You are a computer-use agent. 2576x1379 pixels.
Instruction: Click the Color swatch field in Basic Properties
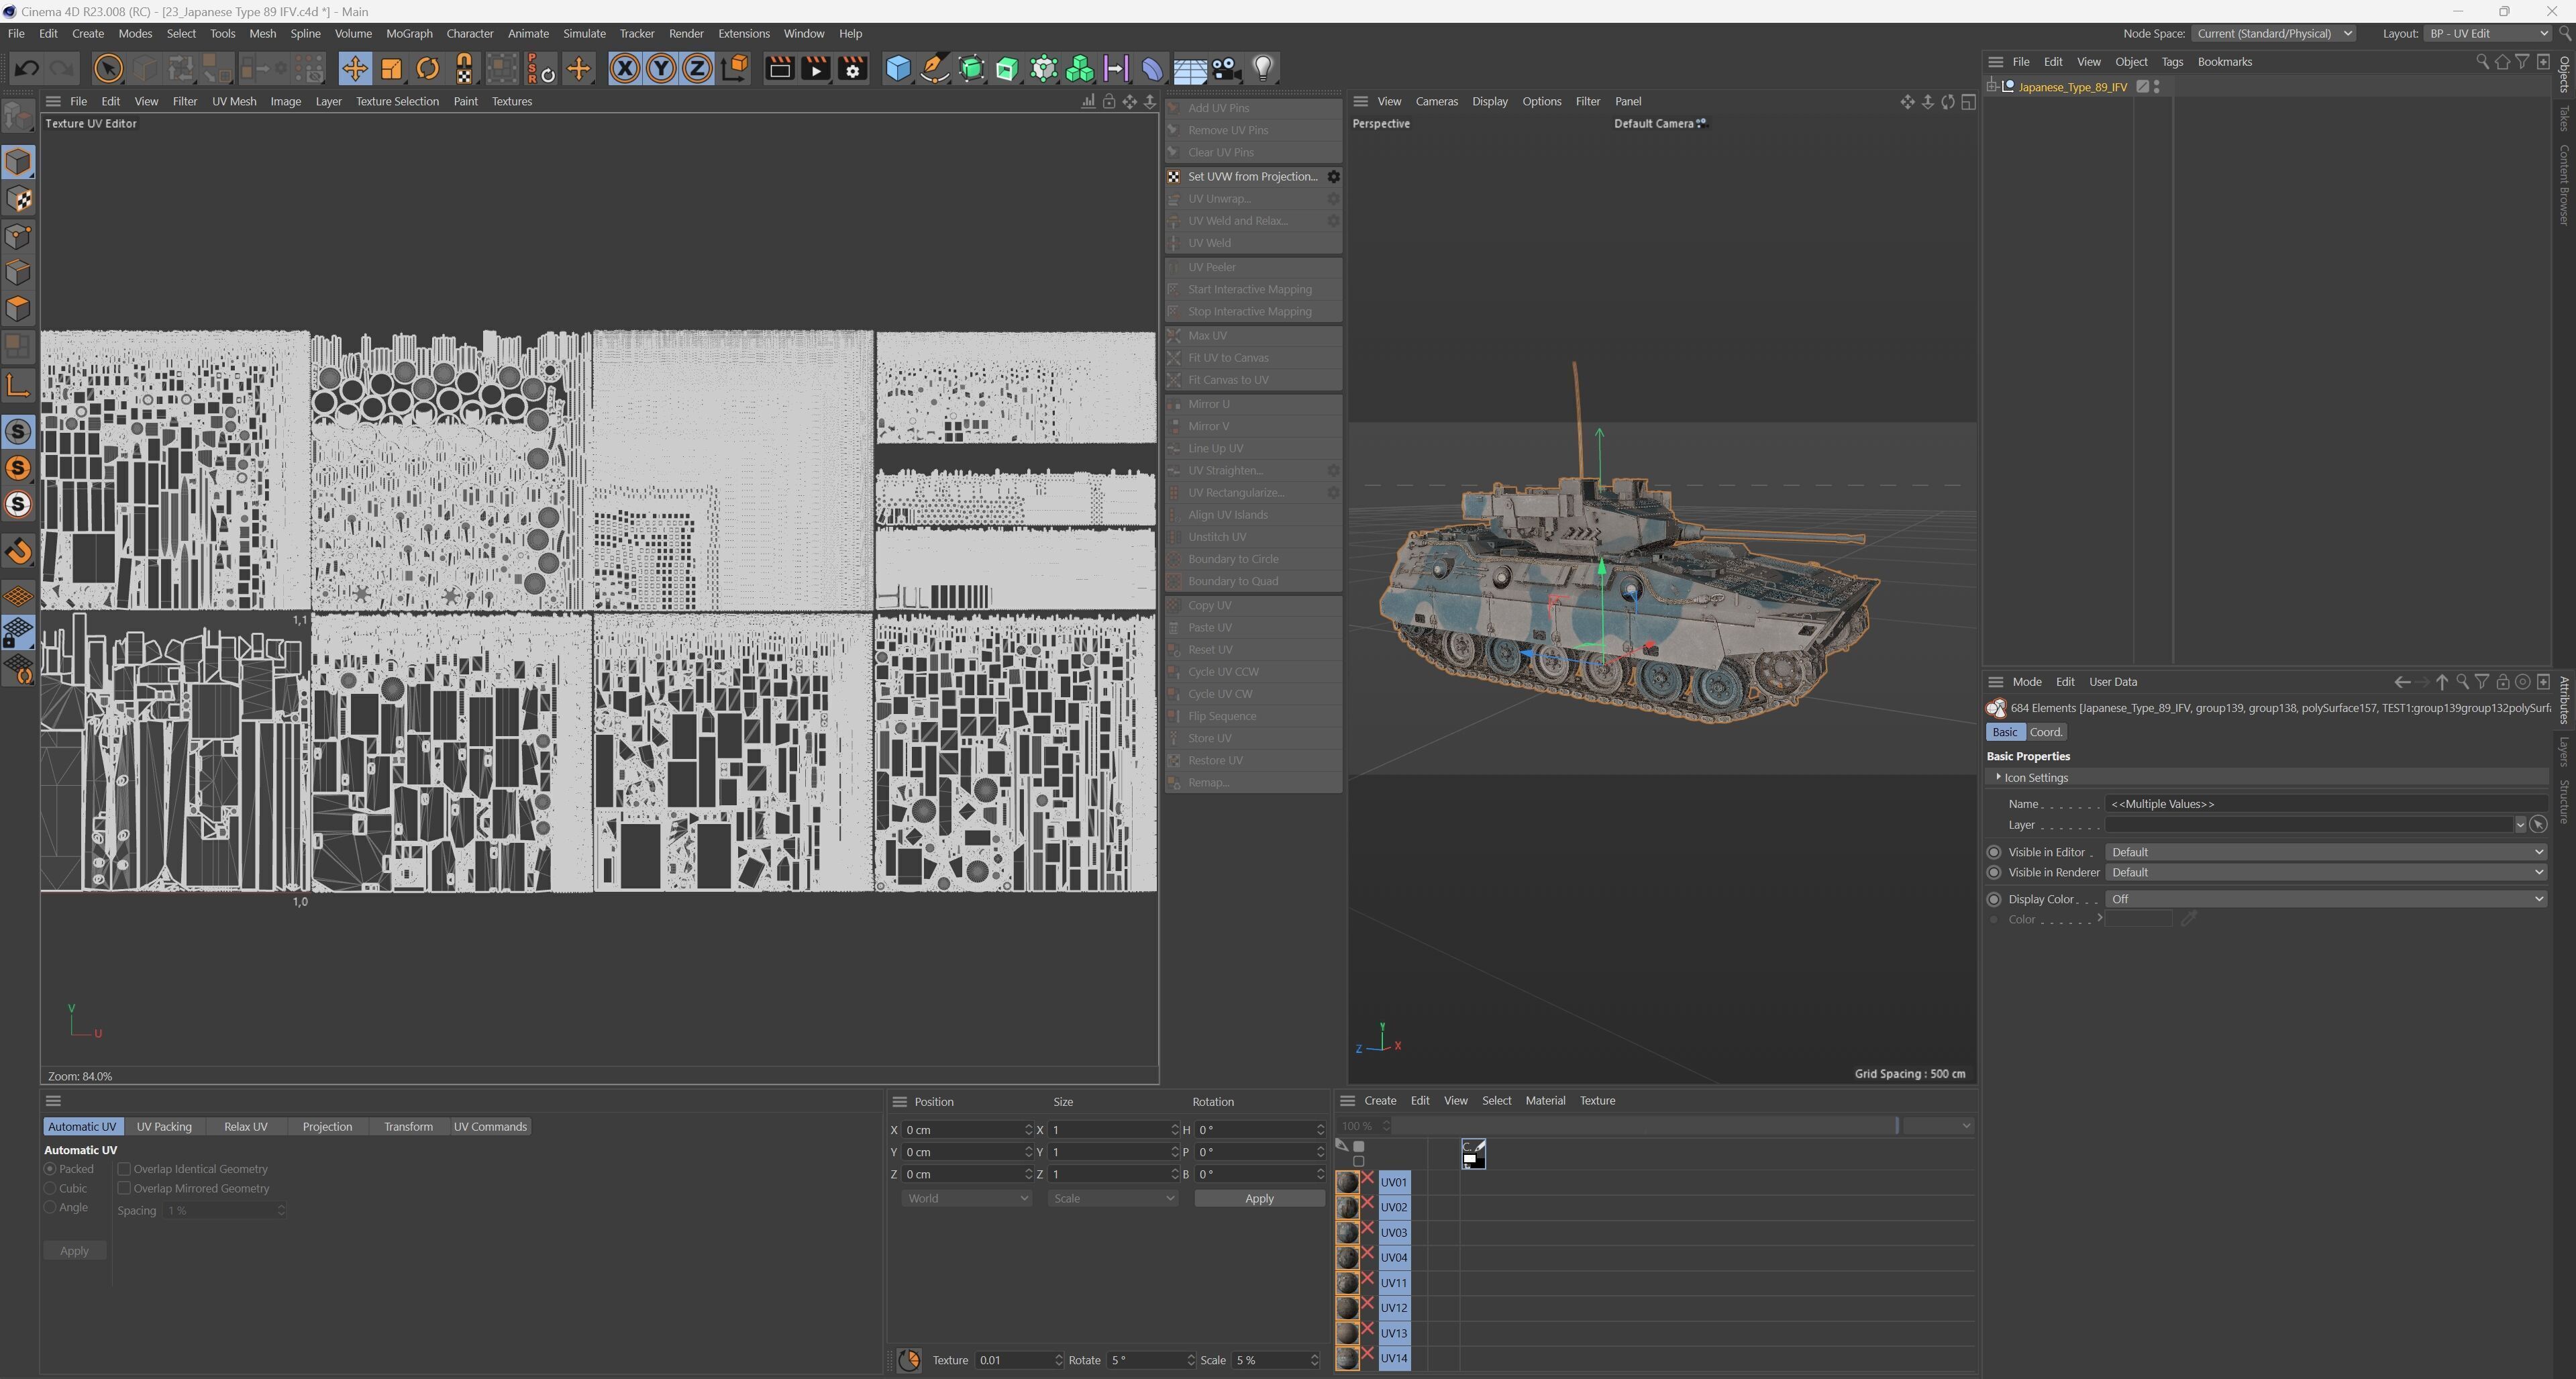tap(2139, 919)
